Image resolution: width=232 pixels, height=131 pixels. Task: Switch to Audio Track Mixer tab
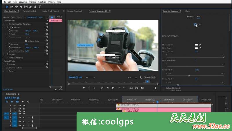tap(50, 11)
